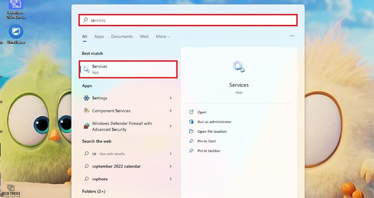Click search icon next to 'se'
This screenshot has width=374, height=198.
coord(86,154)
